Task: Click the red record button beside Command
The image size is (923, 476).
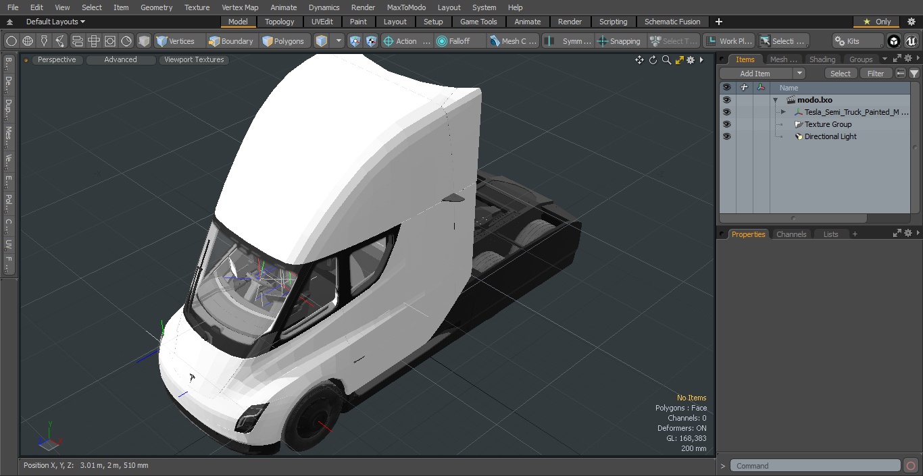Action: click(x=911, y=466)
